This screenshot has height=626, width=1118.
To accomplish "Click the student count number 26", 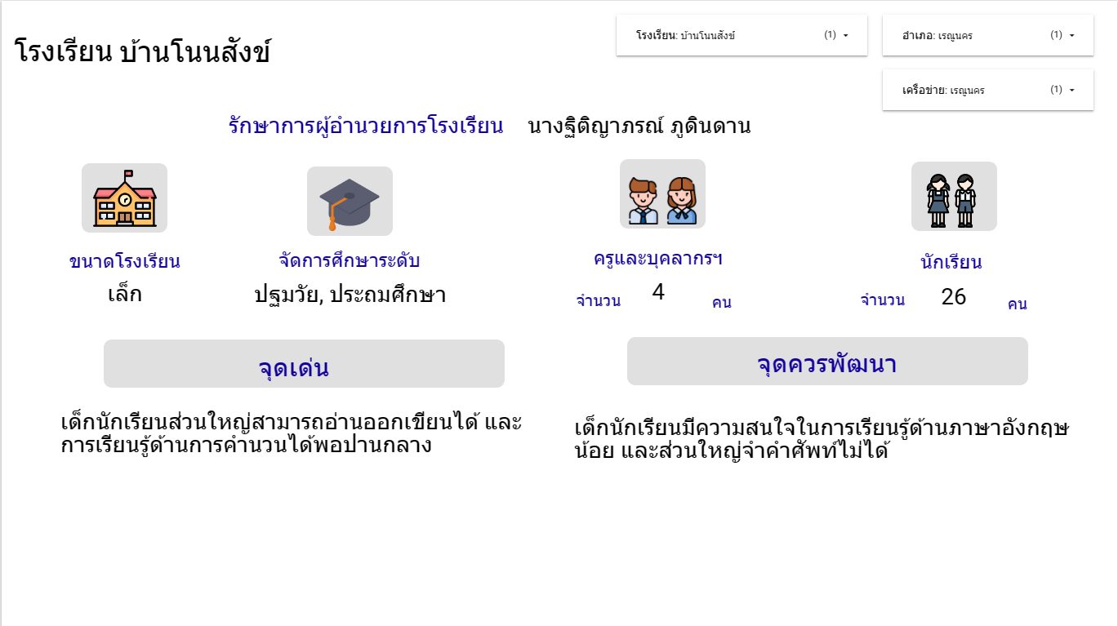I will click(x=953, y=297).
